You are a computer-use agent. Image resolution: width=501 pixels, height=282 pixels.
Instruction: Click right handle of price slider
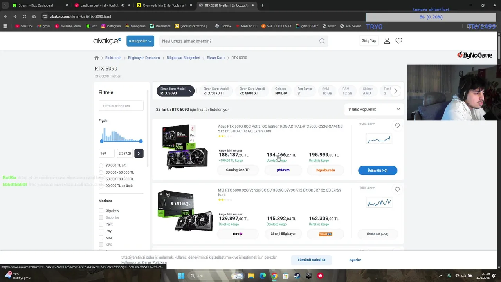(141, 141)
